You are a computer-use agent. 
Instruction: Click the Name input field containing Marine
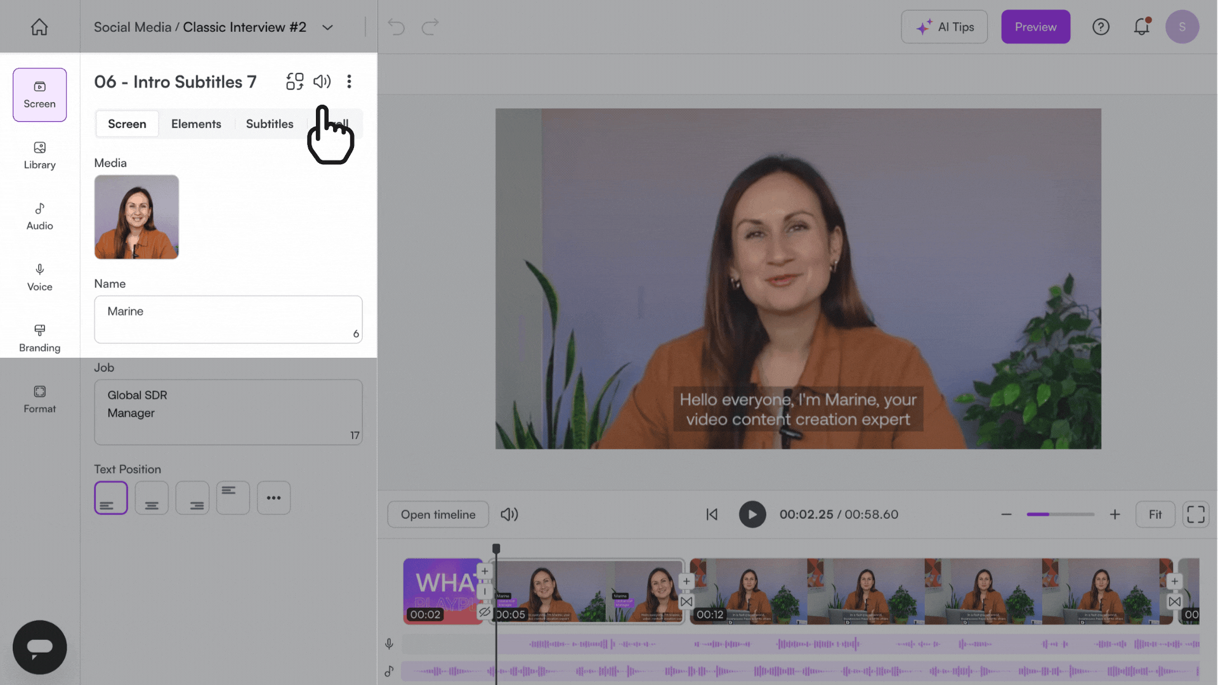(x=228, y=320)
